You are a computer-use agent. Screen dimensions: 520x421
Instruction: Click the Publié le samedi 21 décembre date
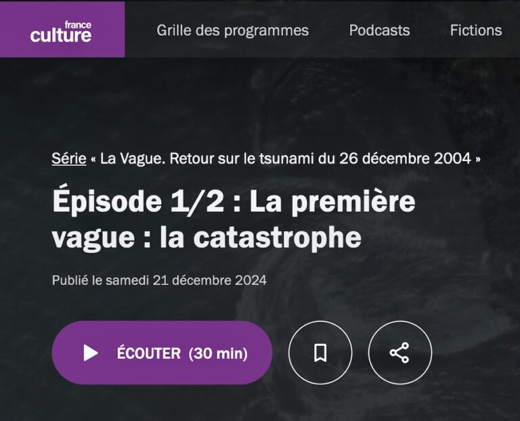click(x=159, y=280)
